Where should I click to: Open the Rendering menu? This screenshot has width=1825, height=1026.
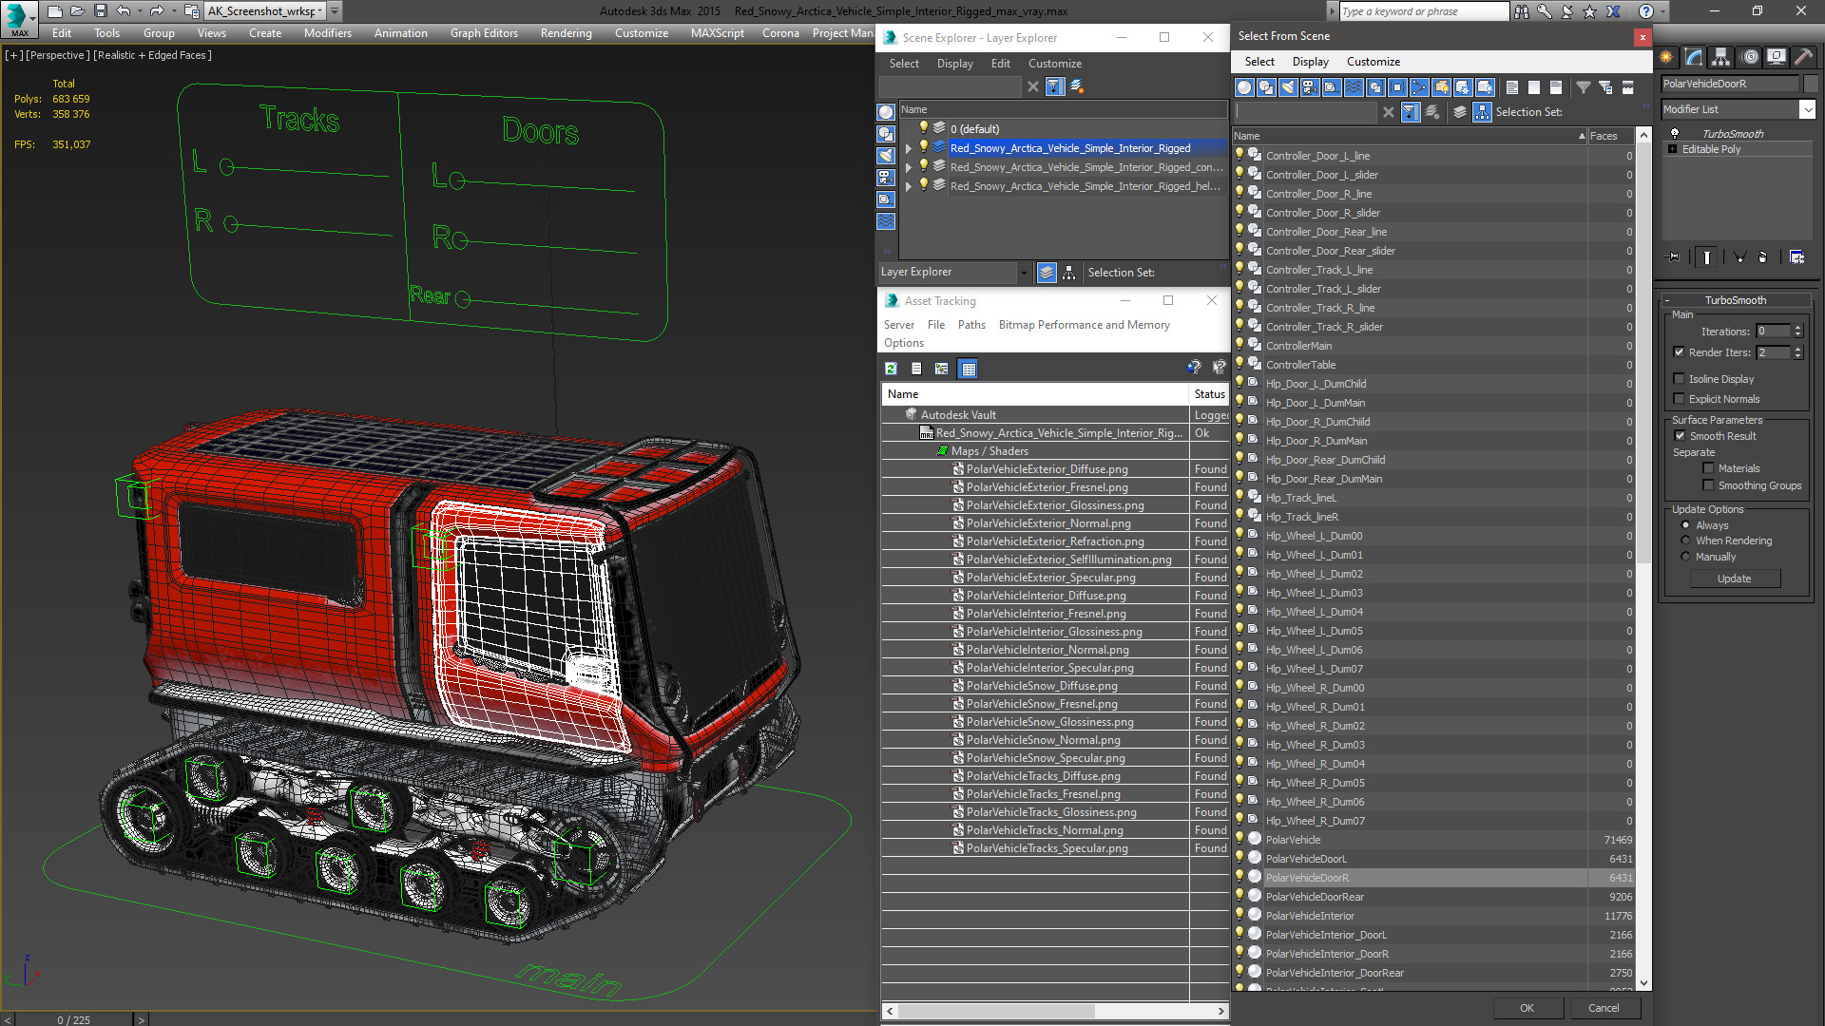[x=566, y=33]
